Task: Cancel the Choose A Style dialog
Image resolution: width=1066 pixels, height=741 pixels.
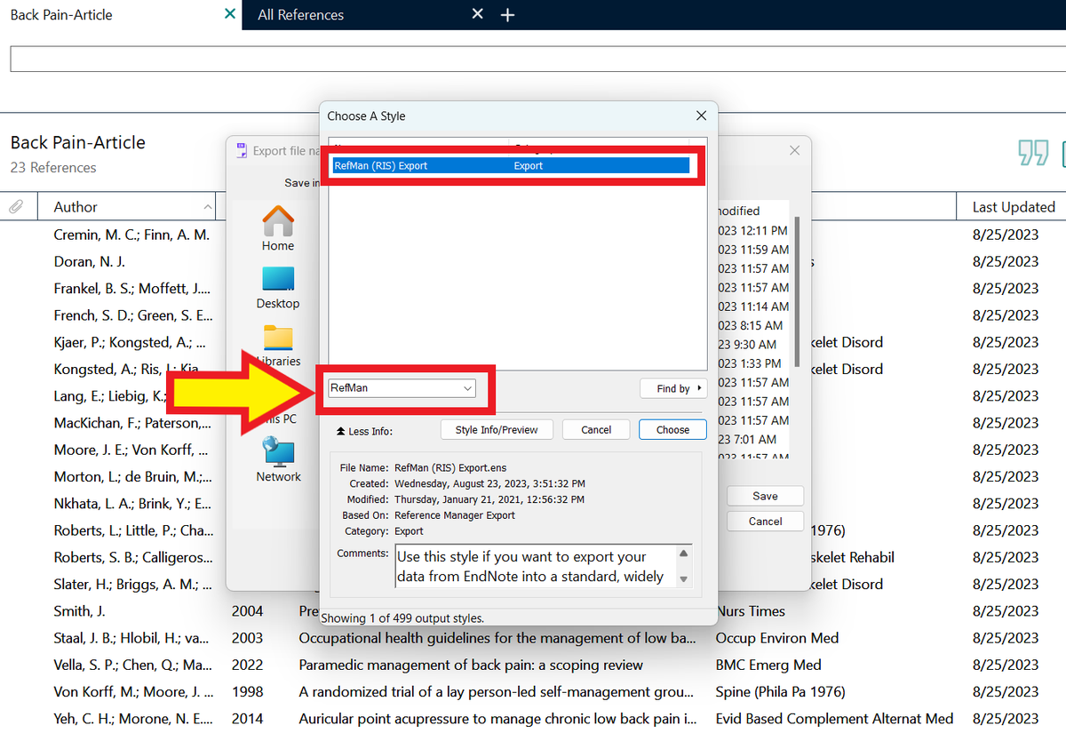Action: coord(596,429)
